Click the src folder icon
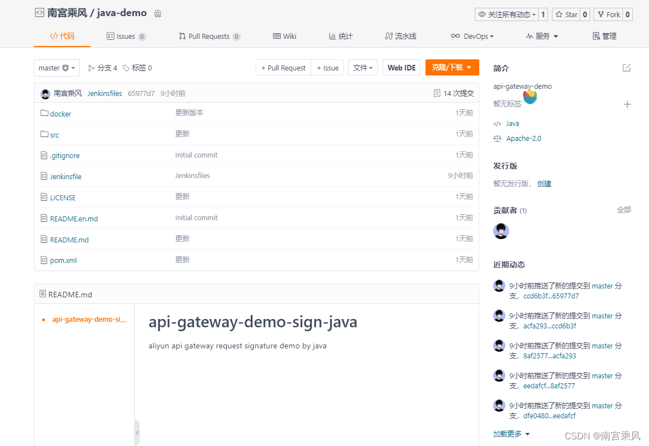Screen dimensions: 649x446 44,134
